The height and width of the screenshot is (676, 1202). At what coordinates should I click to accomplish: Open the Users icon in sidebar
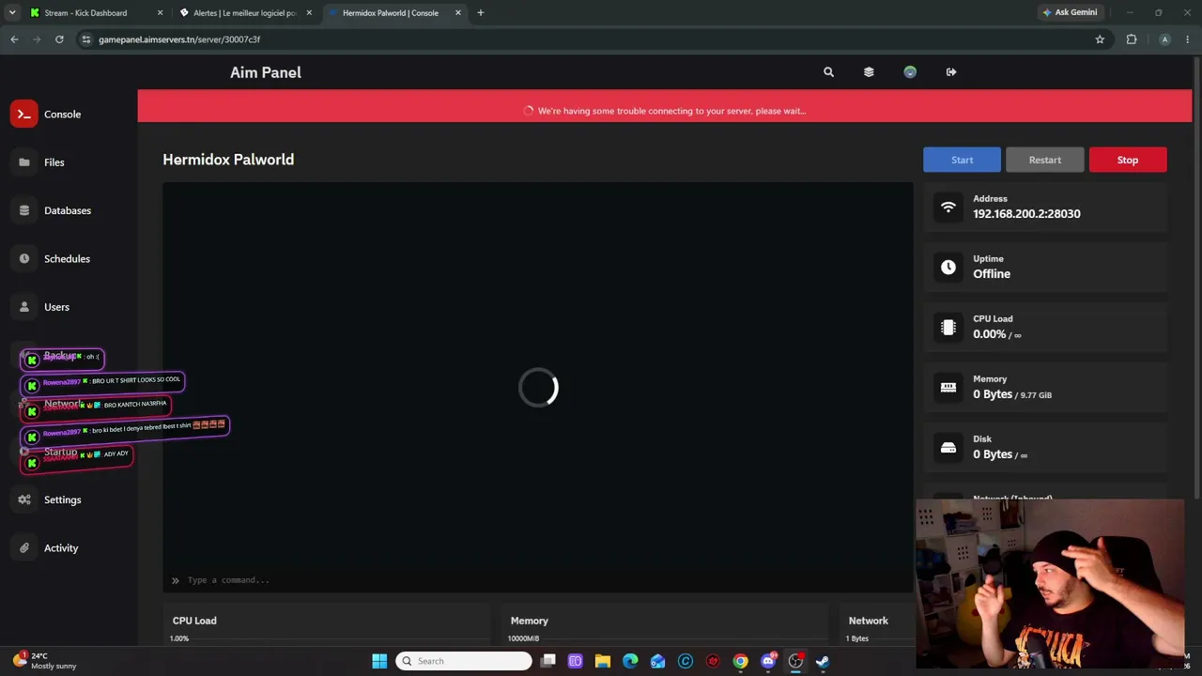coord(24,307)
